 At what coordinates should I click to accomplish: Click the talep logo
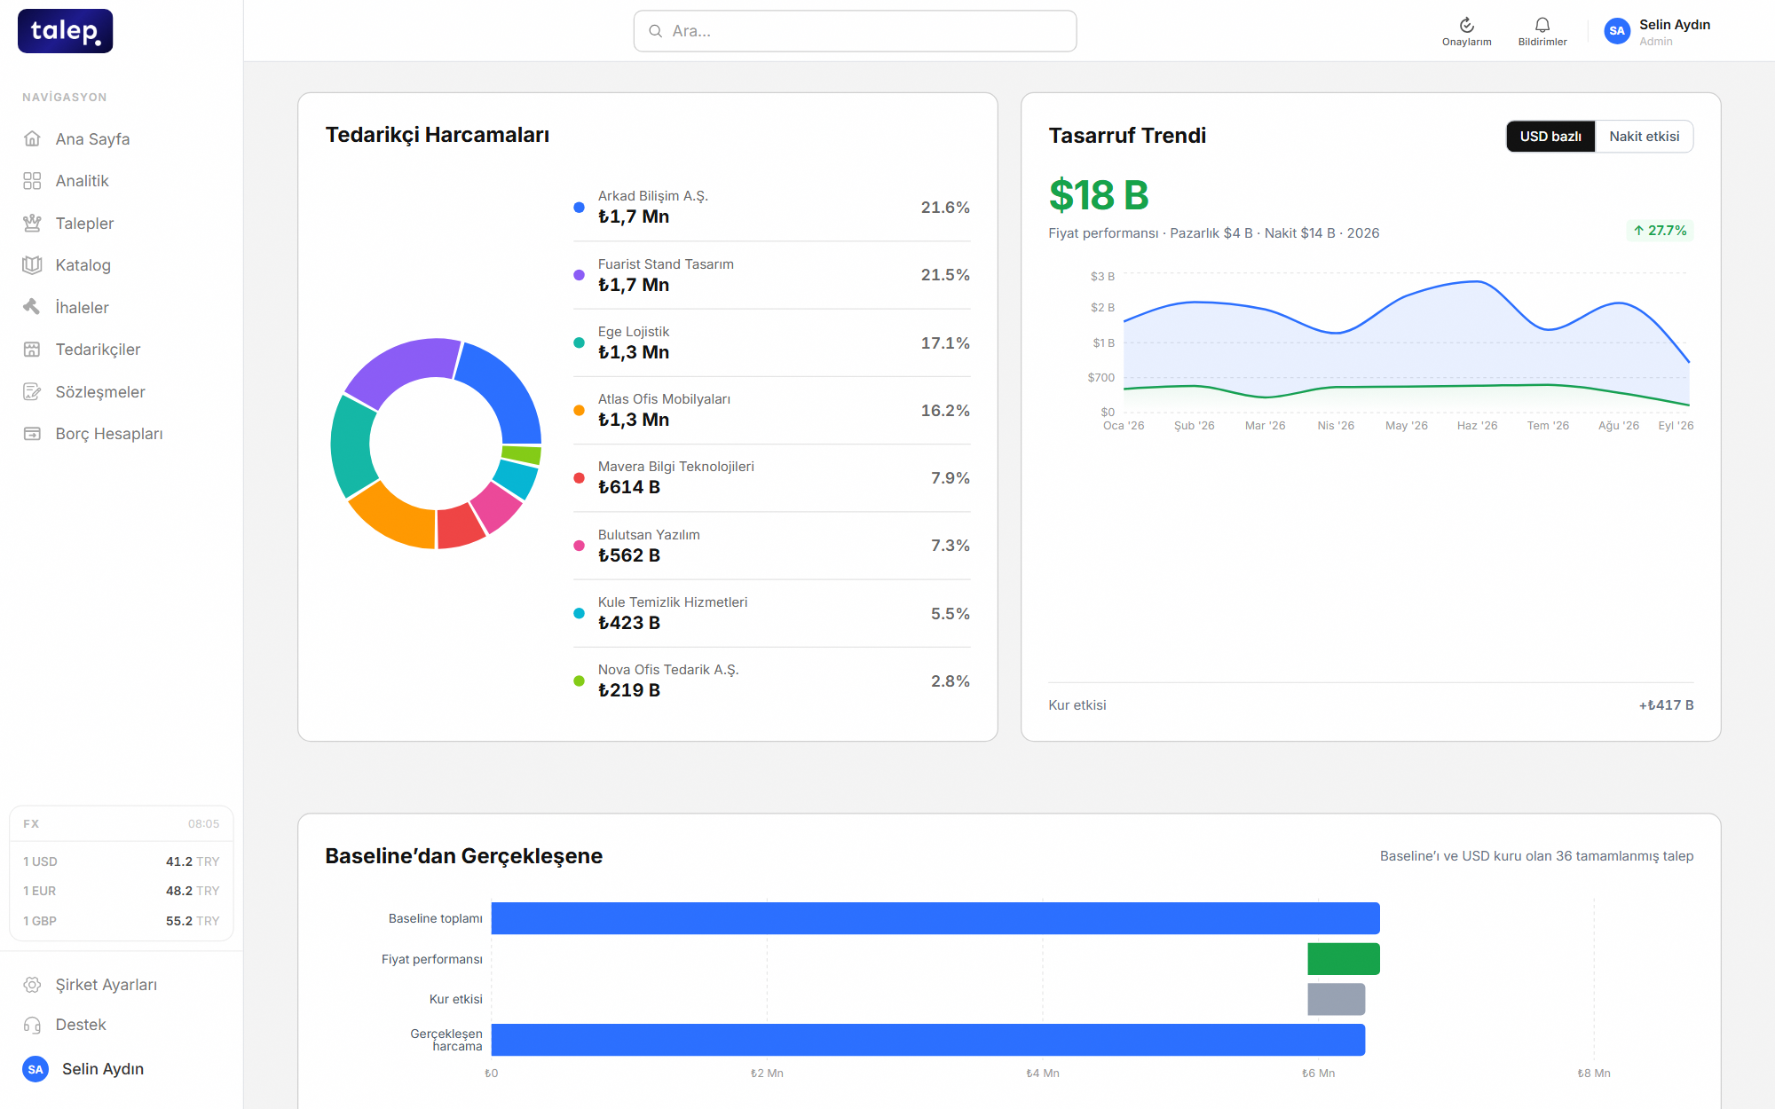point(66,31)
